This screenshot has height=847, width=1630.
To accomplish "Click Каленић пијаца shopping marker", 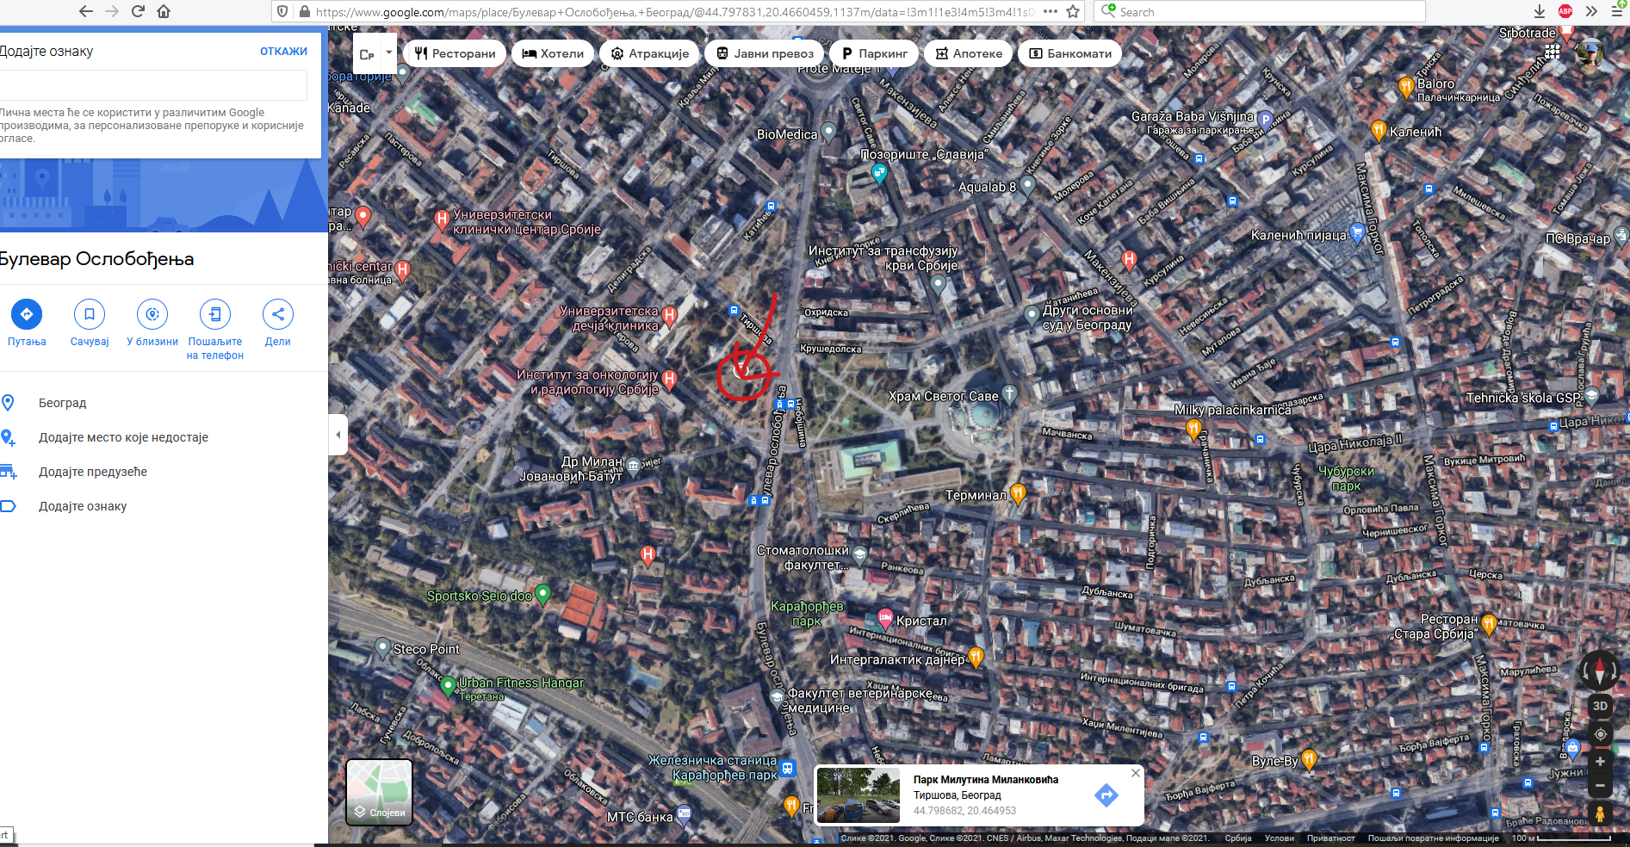I will point(1358,232).
